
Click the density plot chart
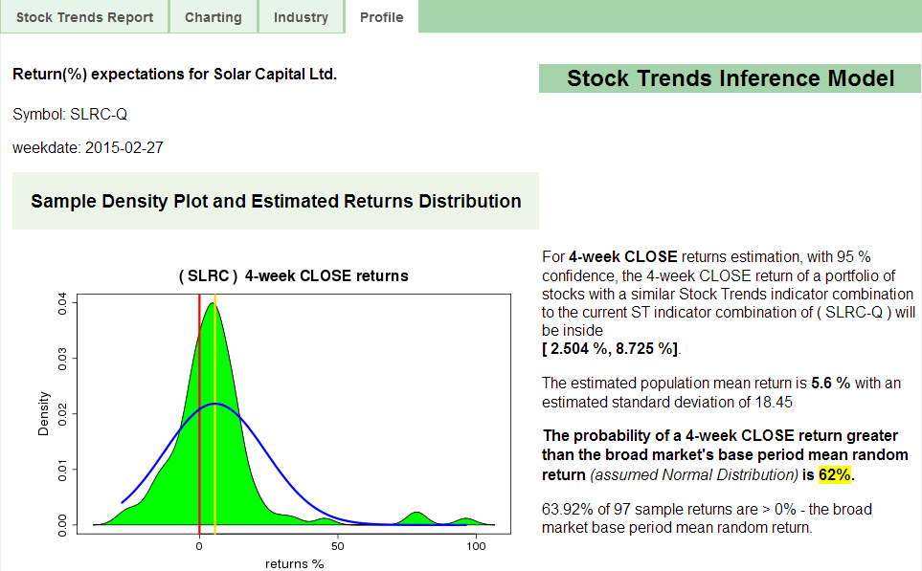294,413
